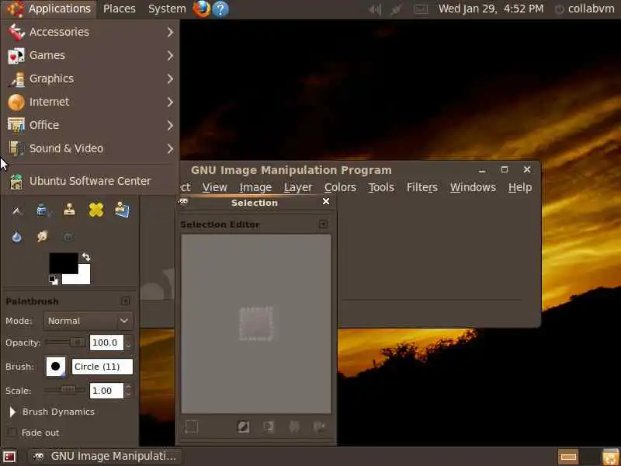
Task: Open GIMP Help menu
Action: pos(520,187)
